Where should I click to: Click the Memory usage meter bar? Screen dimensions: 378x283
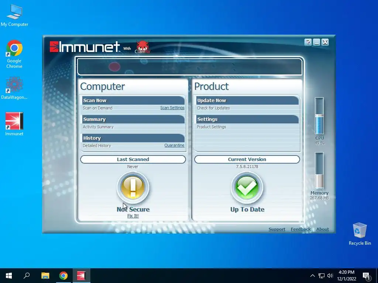319,171
